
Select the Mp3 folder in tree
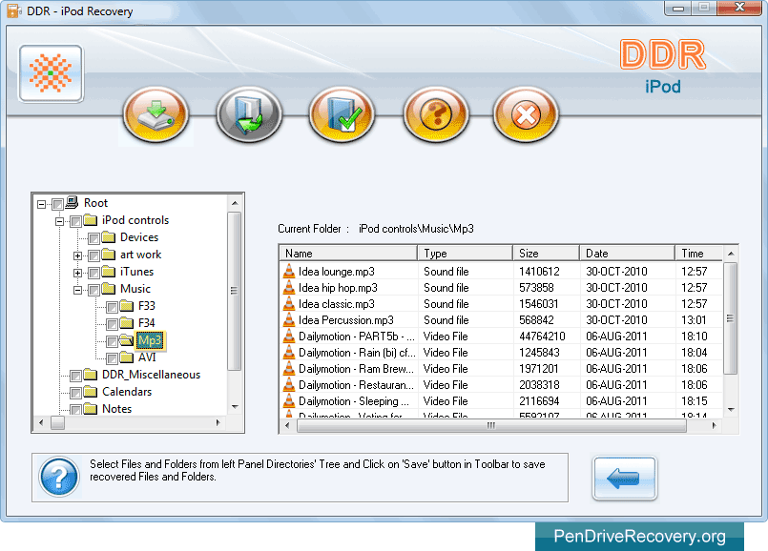(150, 340)
